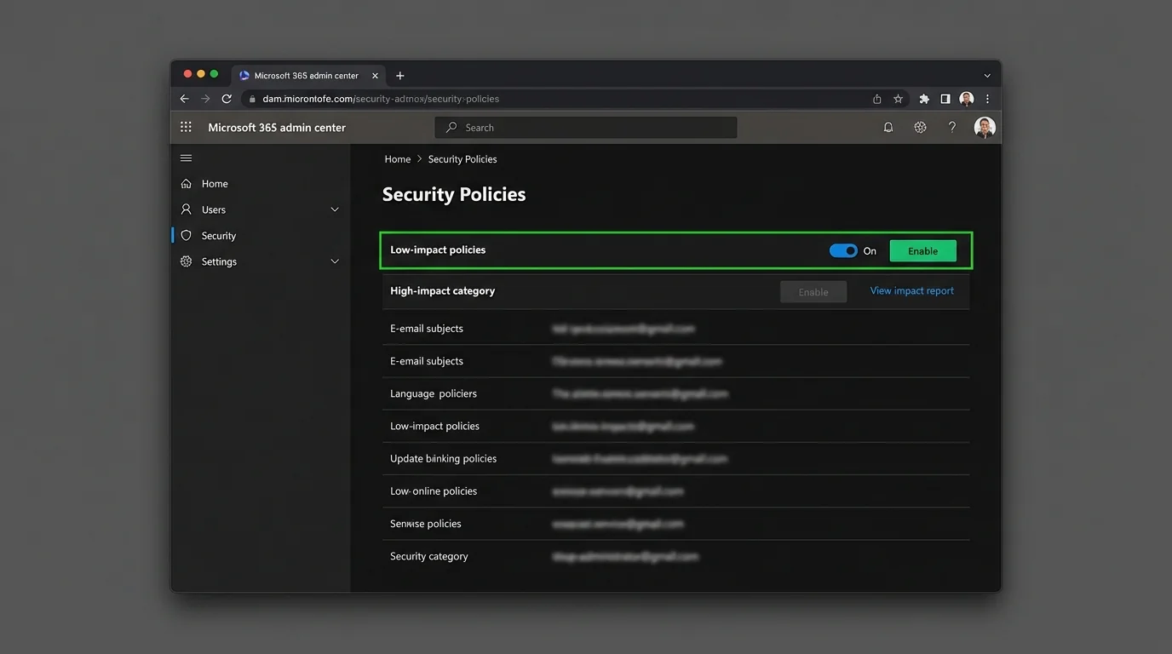1172x654 pixels.
Task: Click the green Enable button for Low-impact policies
Action: click(x=922, y=250)
